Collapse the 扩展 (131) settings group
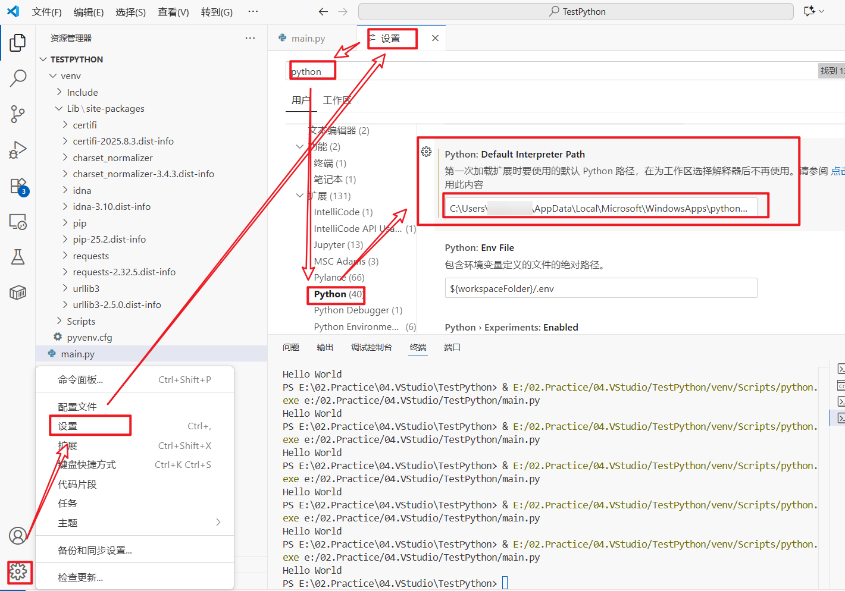 coord(300,196)
